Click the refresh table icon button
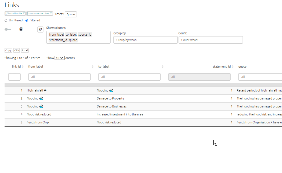This screenshot has width=282, height=173. (x=40, y=29)
